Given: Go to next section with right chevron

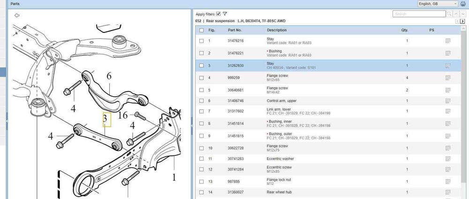Looking at the screenshot, I should point(463,22).
